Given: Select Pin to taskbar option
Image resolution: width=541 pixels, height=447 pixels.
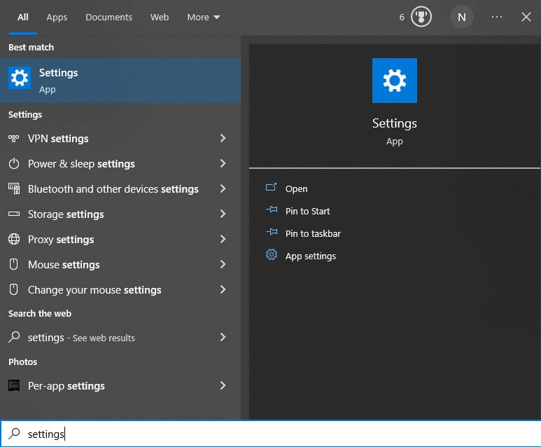Looking at the screenshot, I should tap(313, 233).
